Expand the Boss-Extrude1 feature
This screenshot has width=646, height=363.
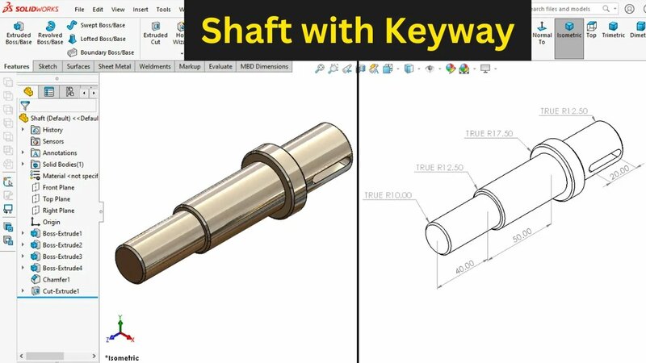click(x=23, y=233)
